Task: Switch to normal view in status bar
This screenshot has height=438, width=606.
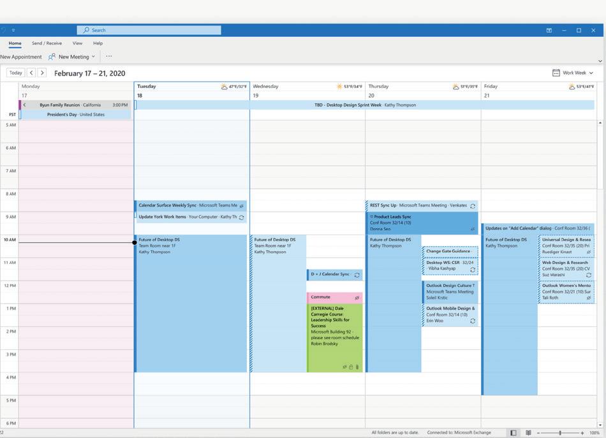Action: (x=514, y=433)
